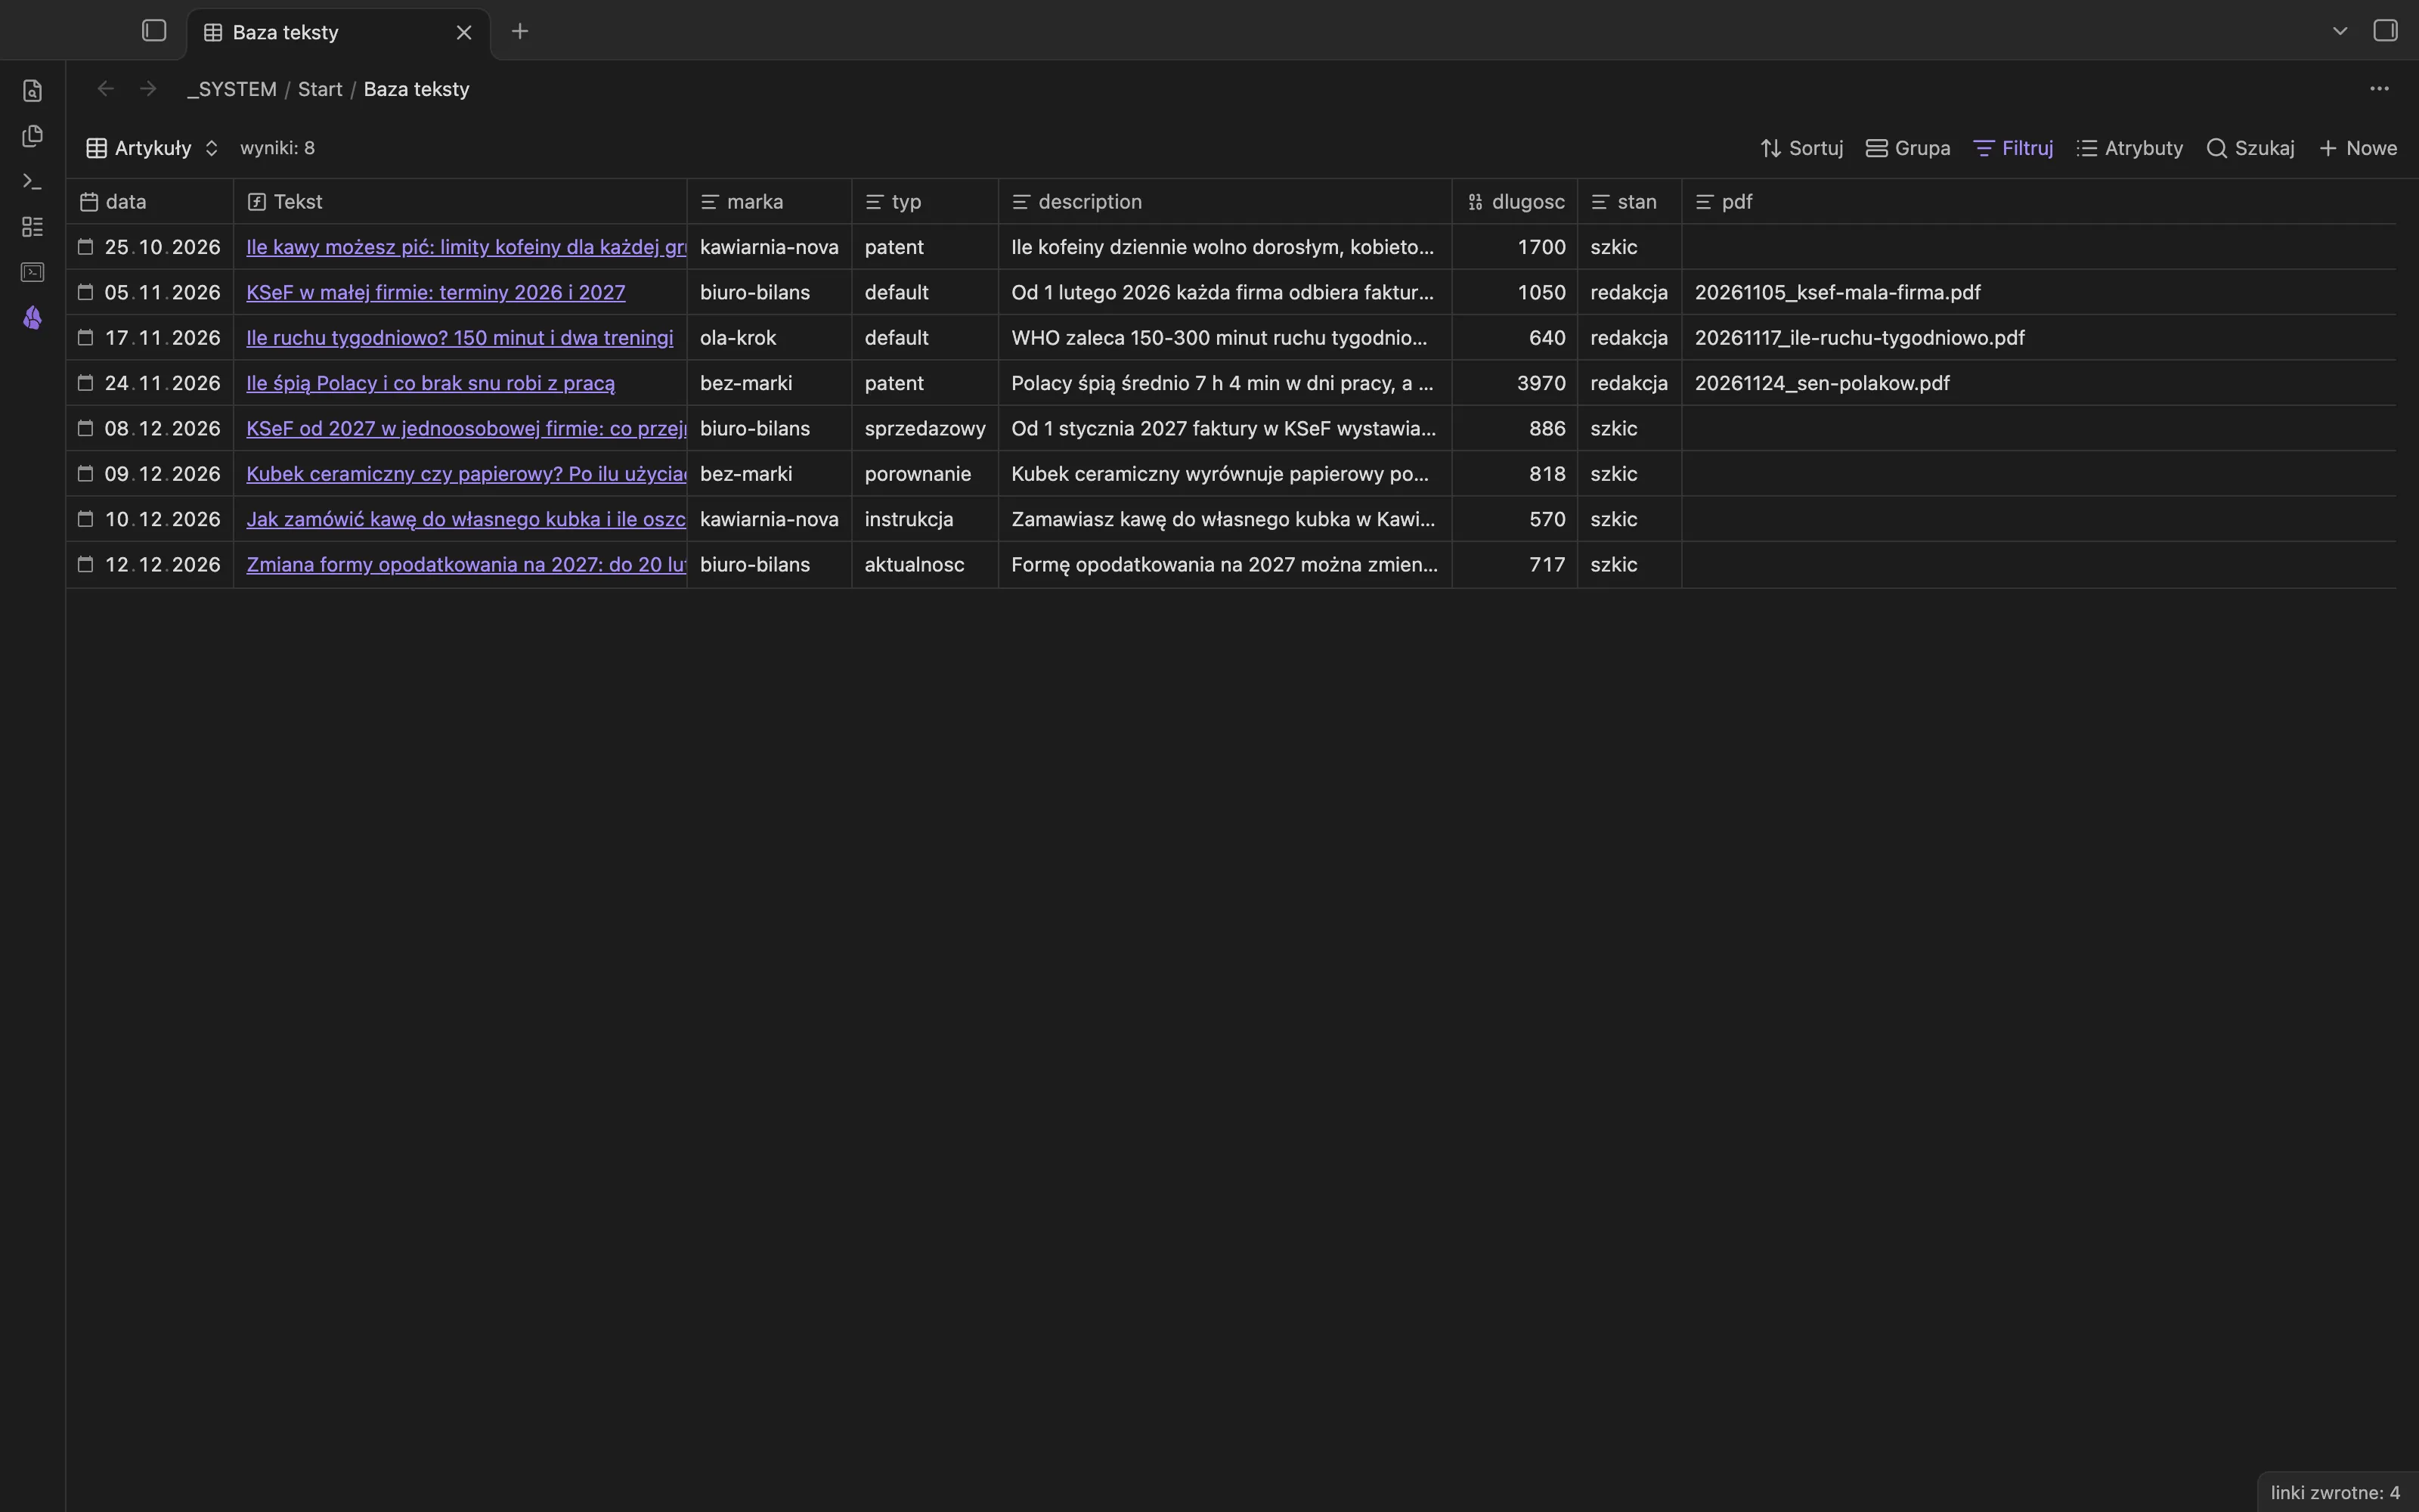Select the Baza teksty tab

339,33
